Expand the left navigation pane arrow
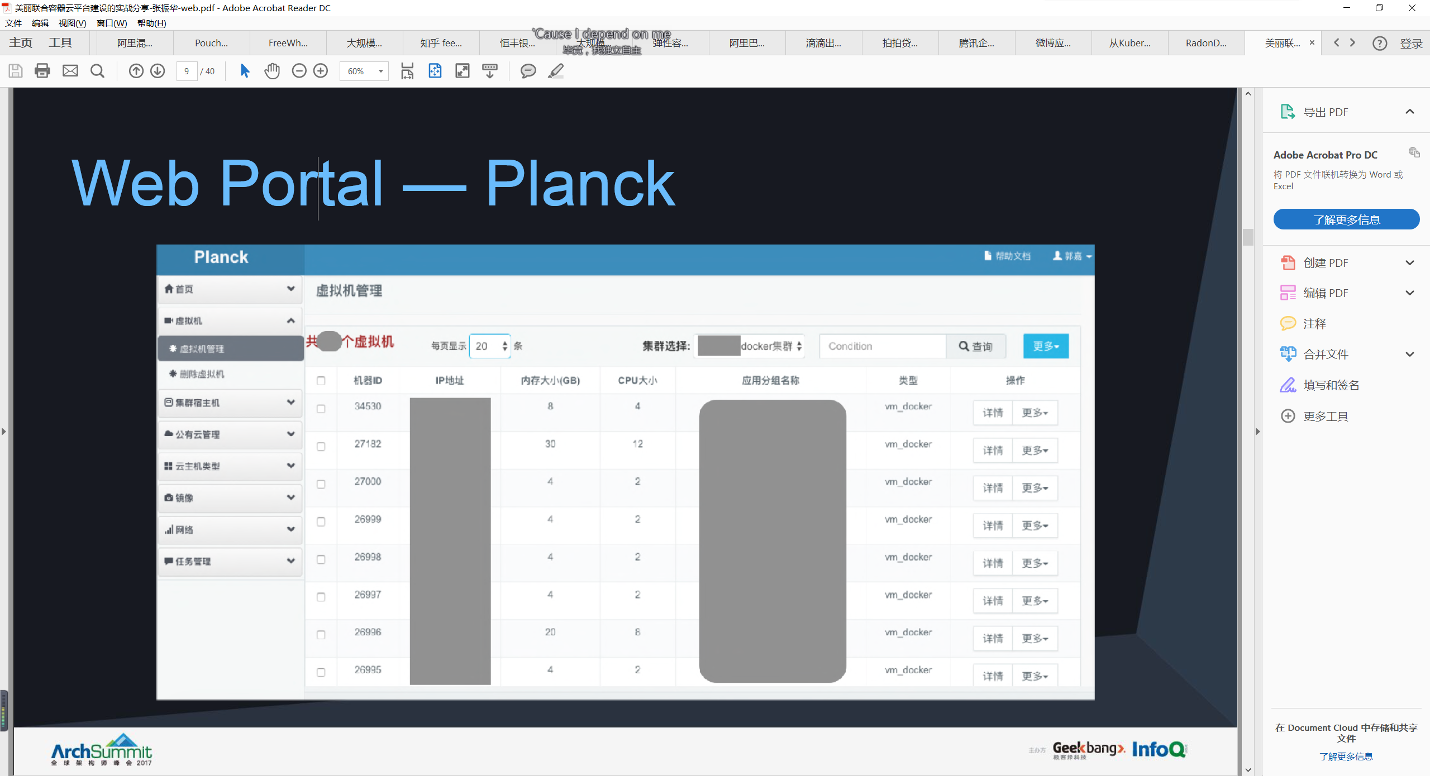Viewport: 1430px width, 776px height. pos(4,431)
